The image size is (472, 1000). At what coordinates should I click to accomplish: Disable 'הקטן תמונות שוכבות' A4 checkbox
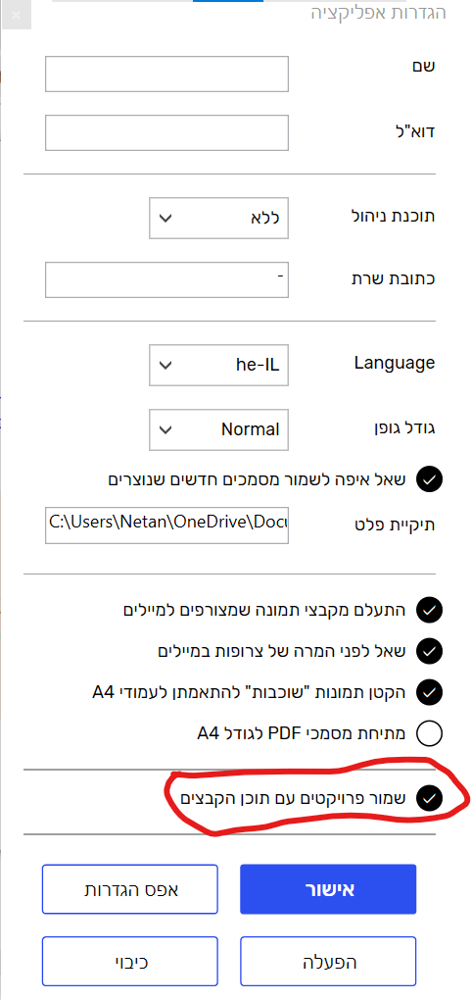click(x=429, y=692)
